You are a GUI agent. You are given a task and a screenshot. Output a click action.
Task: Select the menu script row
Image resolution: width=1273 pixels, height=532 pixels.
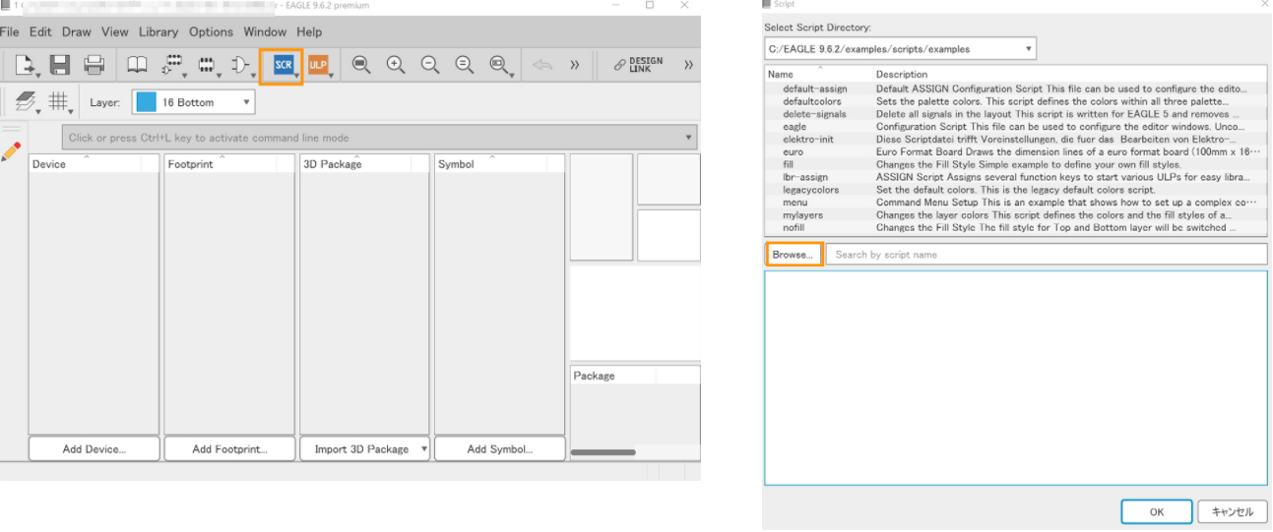click(x=1015, y=203)
